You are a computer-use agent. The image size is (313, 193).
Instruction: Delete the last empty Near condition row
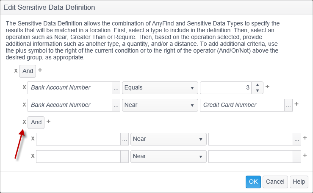pyautogui.click(x=33, y=156)
